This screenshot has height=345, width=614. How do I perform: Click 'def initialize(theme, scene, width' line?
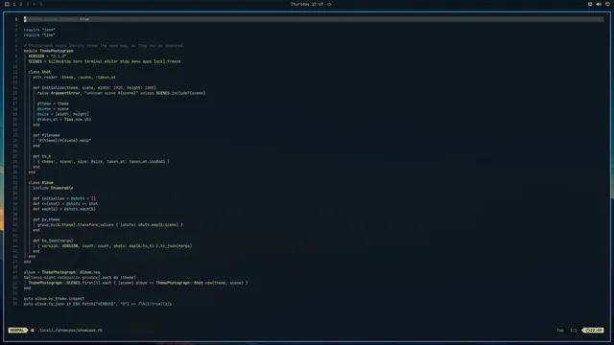coord(94,87)
